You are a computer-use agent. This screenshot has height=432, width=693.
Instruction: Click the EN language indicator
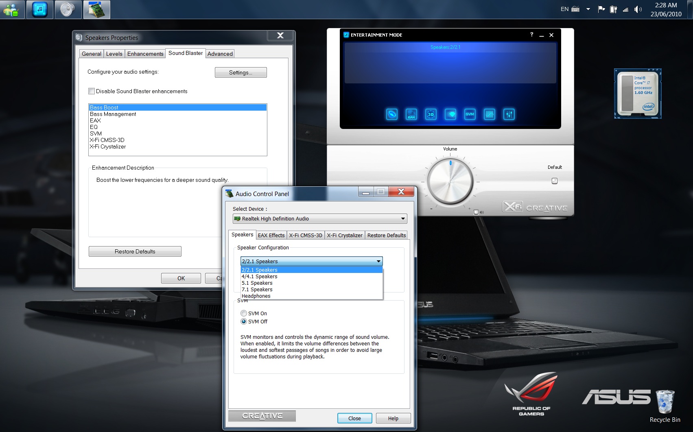click(564, 9)
